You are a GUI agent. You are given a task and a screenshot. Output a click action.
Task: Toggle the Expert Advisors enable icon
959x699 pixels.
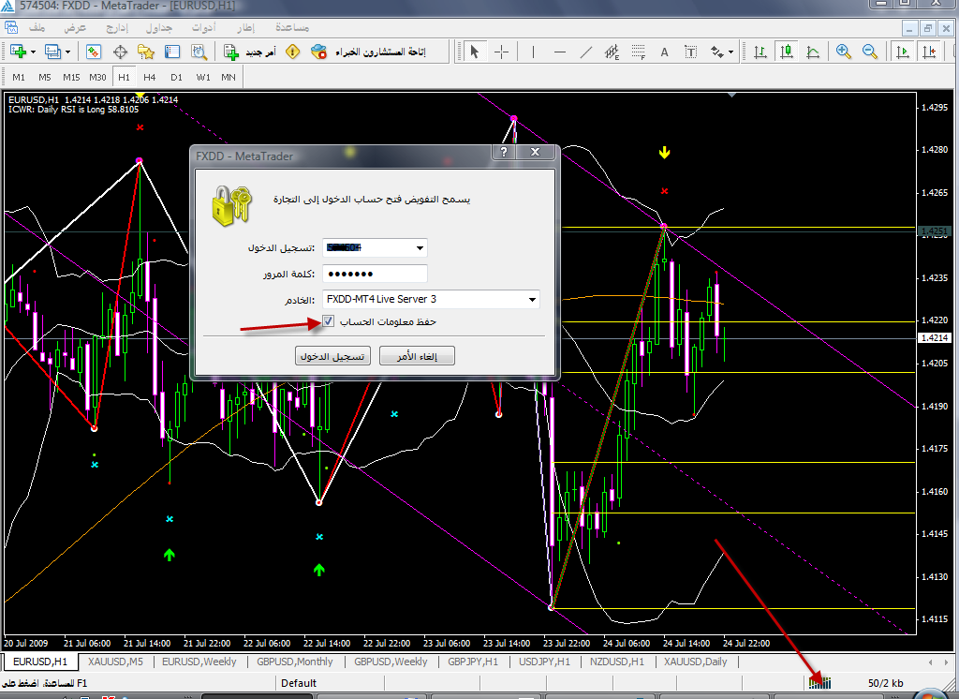click(x=318, y=52)
